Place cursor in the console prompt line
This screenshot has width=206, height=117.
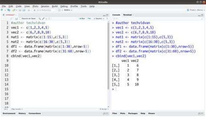click(x=158, y=89)
